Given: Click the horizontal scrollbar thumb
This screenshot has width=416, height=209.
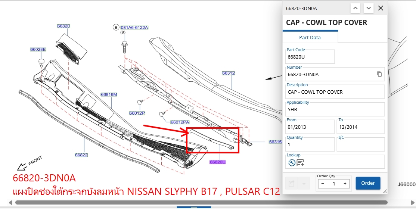Looking at the screenshot, I should [x=201, y=203].
